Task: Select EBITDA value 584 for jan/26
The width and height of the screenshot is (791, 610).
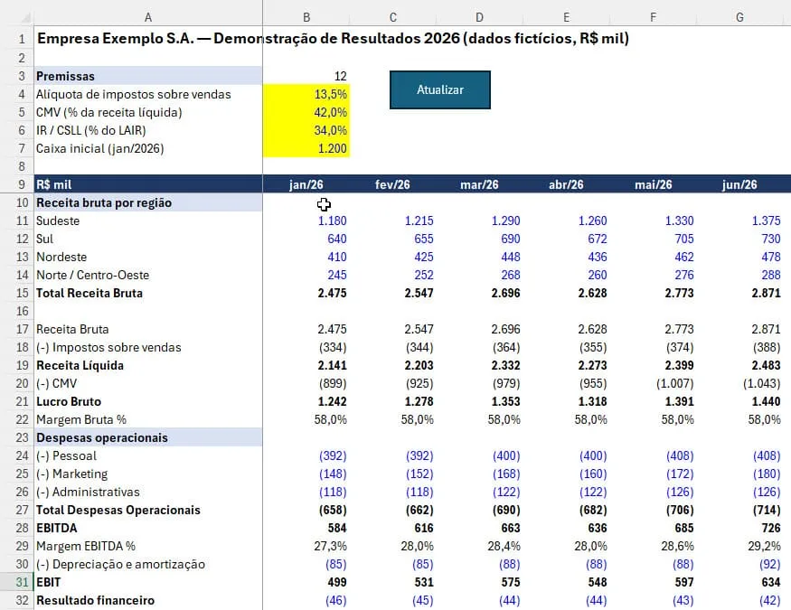Action: click(x=306, y=529)
